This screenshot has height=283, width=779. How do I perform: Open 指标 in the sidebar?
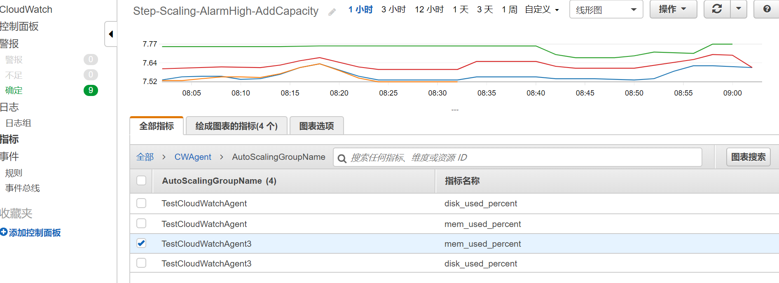9,139
